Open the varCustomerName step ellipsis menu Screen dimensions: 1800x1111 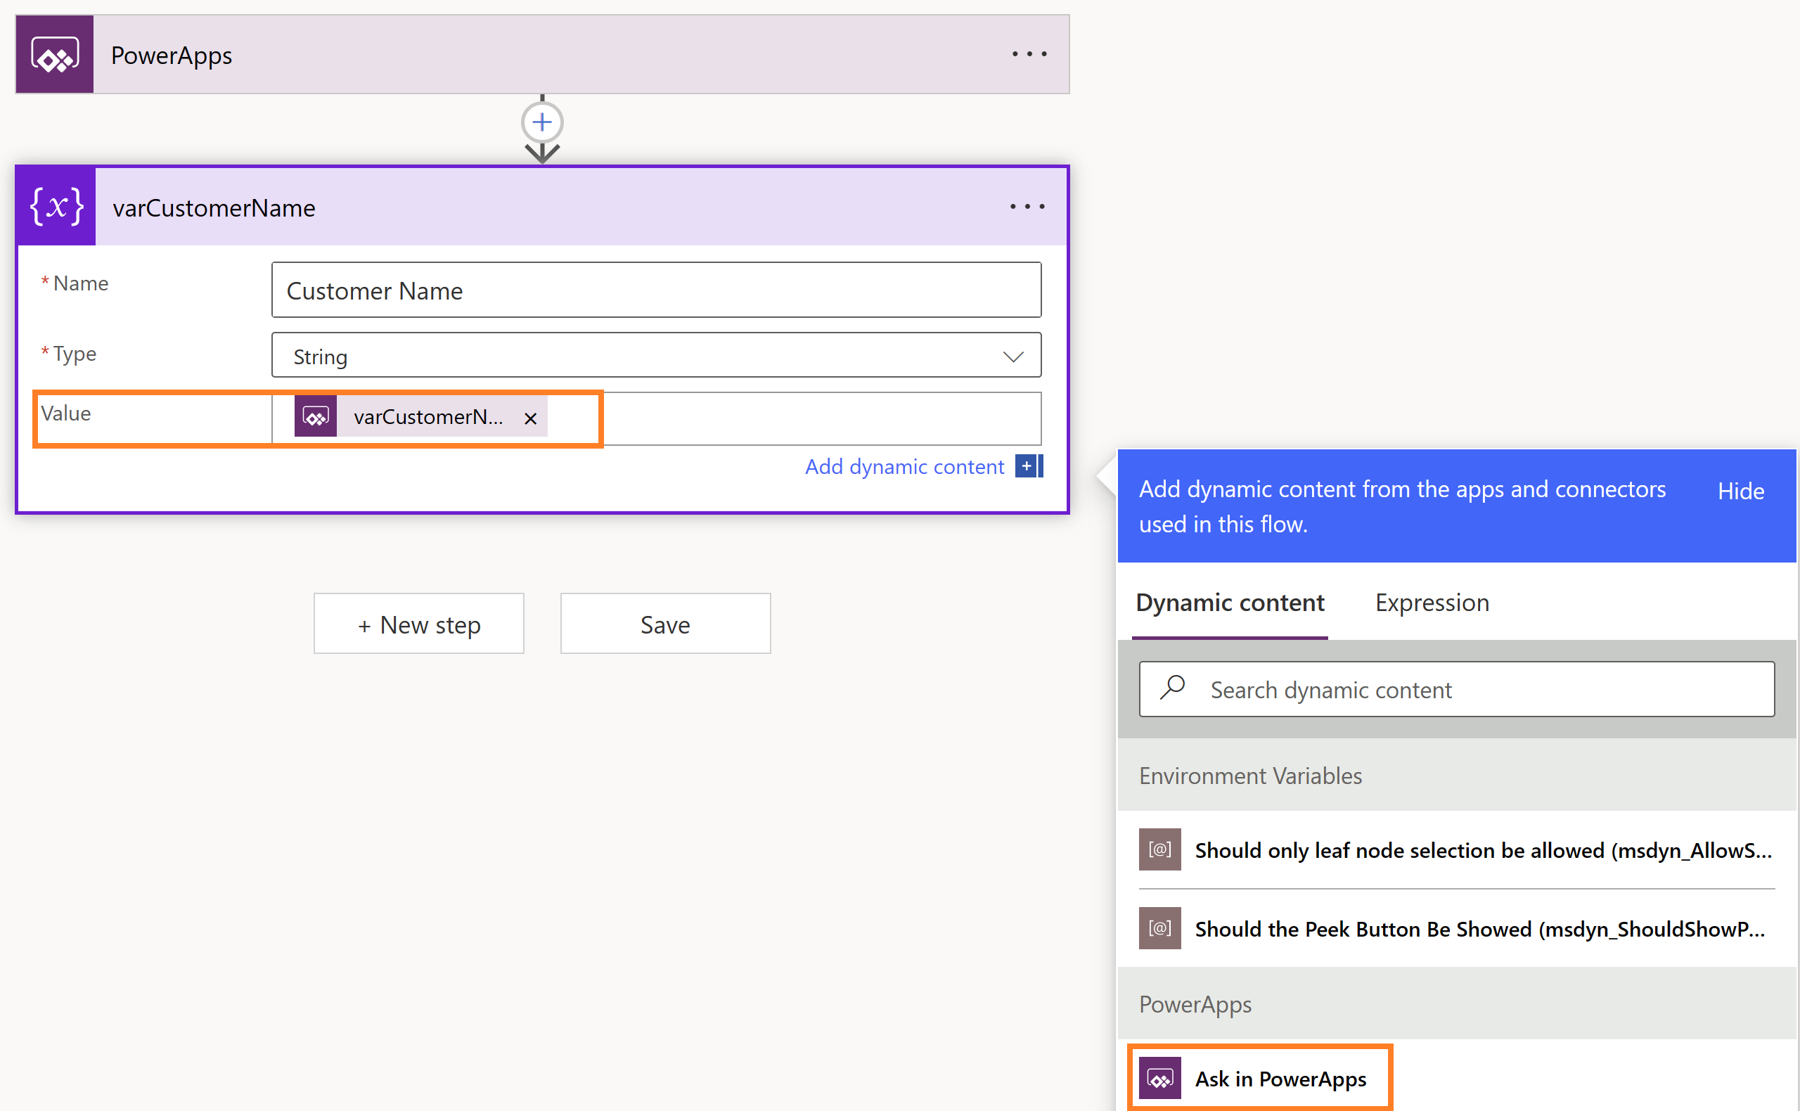pyautogui.click(x=1027, y=207)
